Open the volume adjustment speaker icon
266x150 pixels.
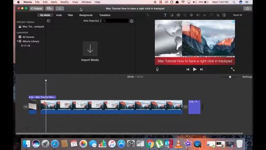pos(198,15)
